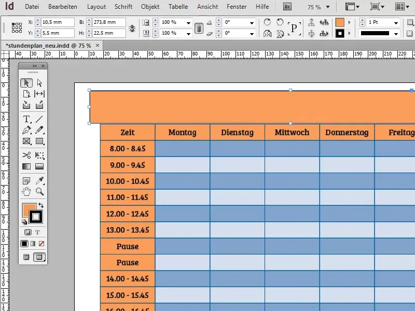The image size is (415, 311).
Task: Open the zoom level 75 % dropdown
Action: pyautogui.click(x=328, y=7)
